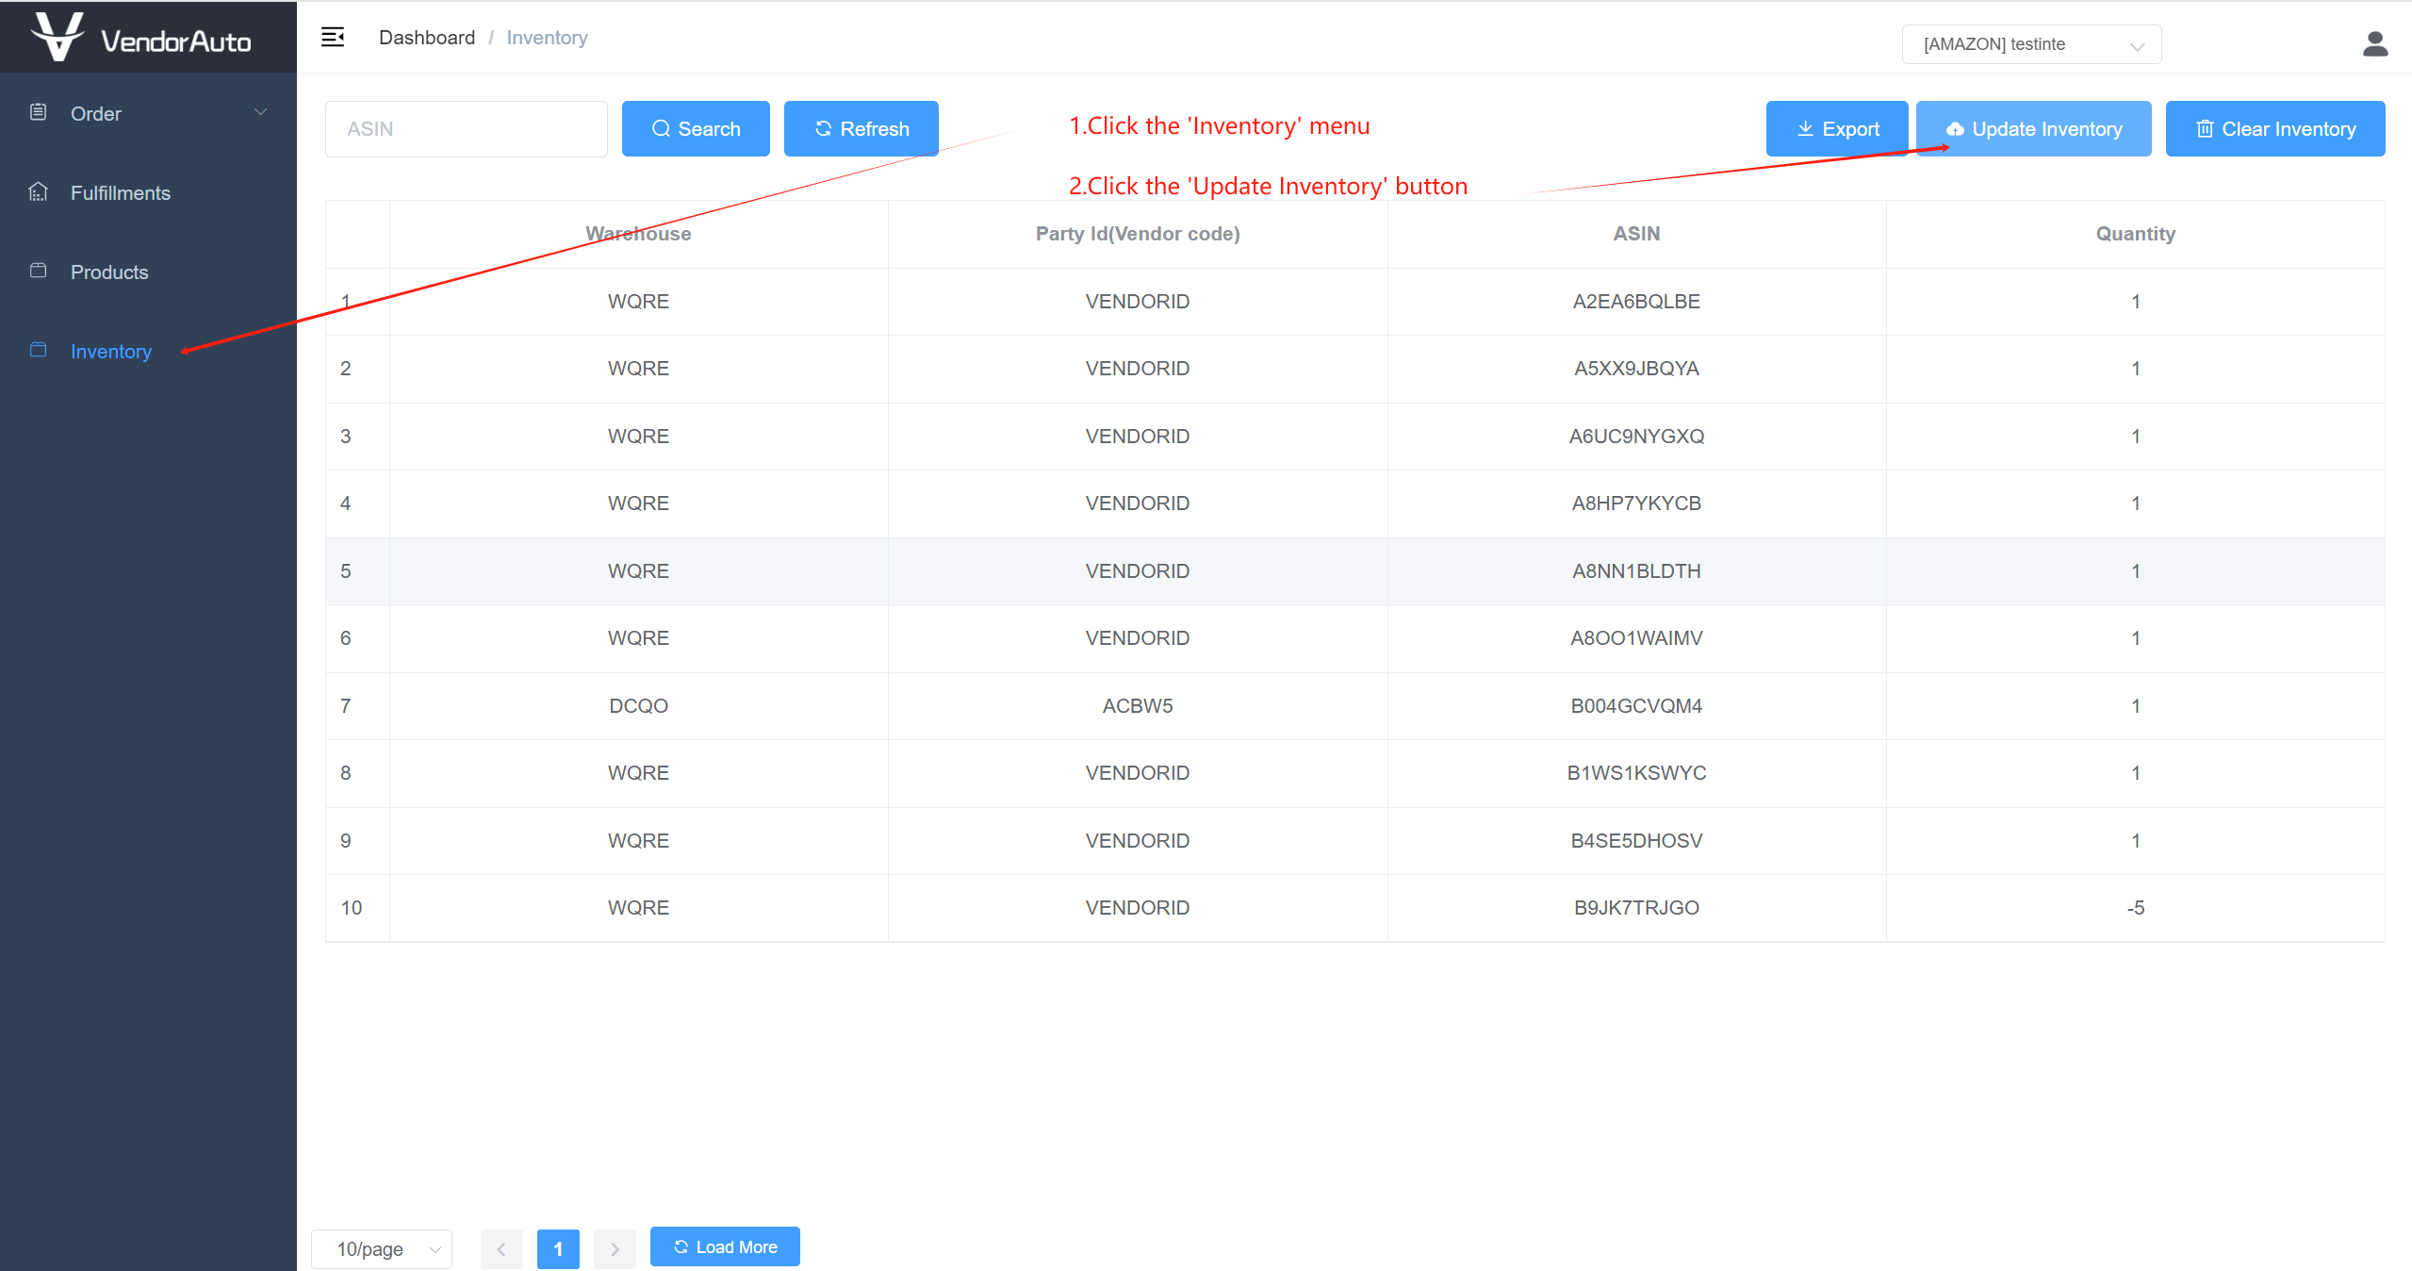
Task: Collapse sidebar with hamburger icon
Action: pyautogui.click(x=333, y=37)
